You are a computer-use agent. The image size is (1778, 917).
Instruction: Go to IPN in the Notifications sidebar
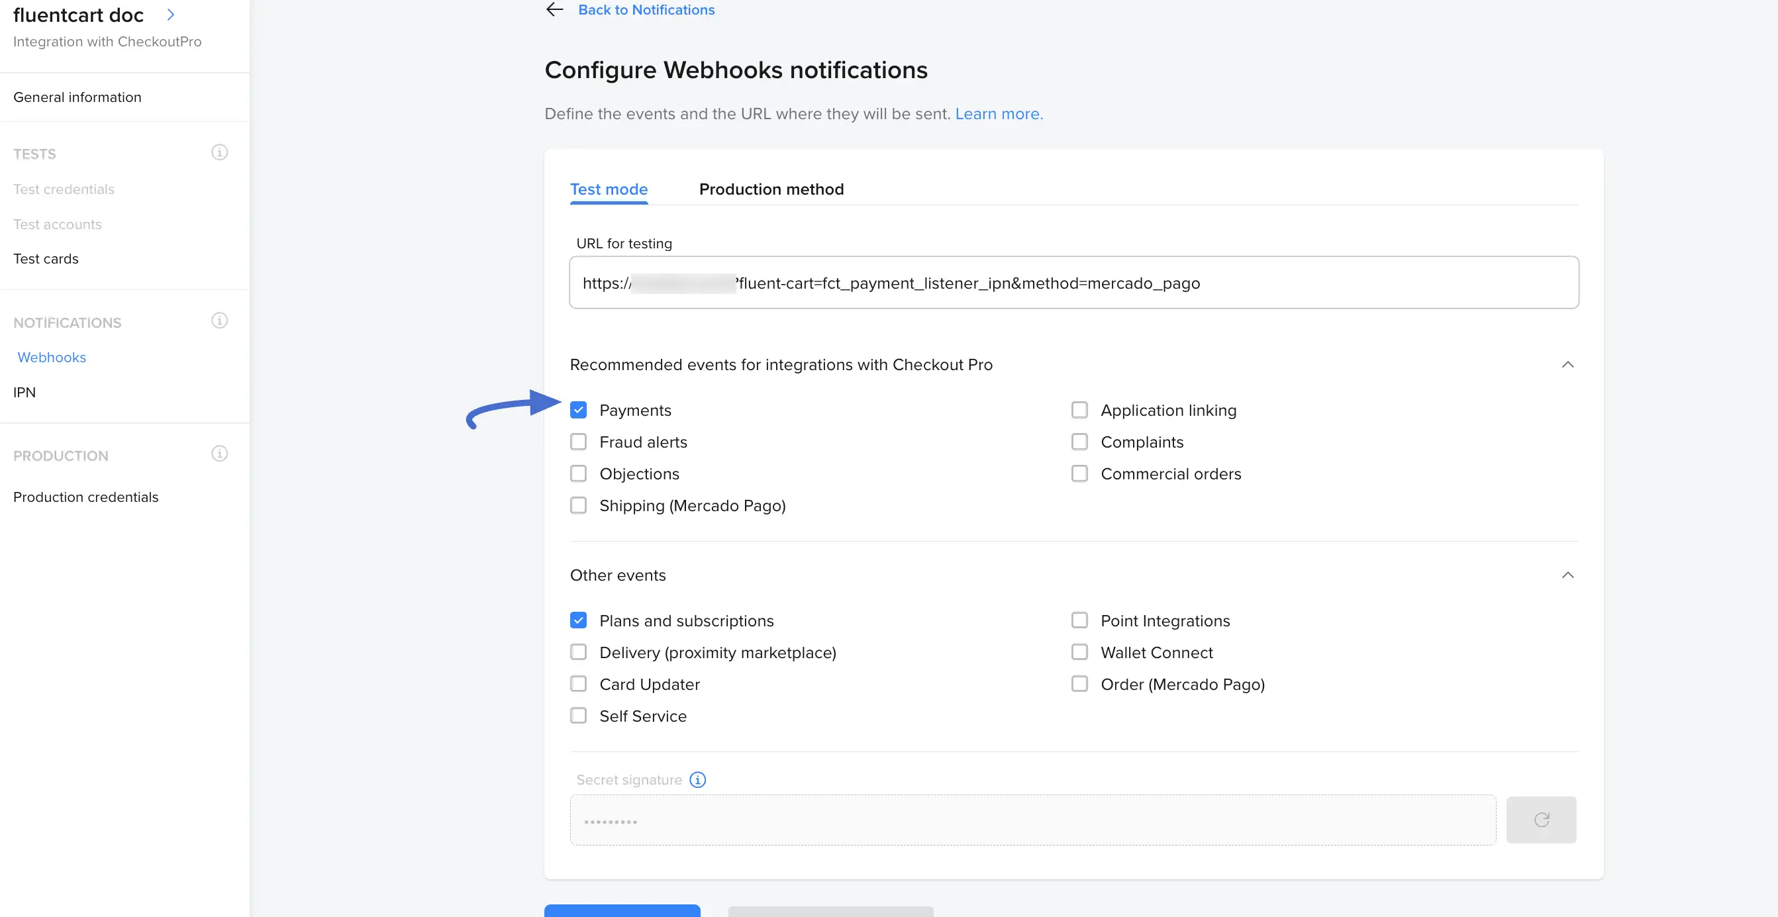(x=24, y=392)
